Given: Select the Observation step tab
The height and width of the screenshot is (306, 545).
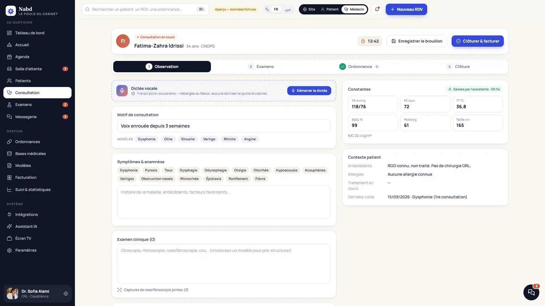Looking at the screenshot, I should 162,67.
